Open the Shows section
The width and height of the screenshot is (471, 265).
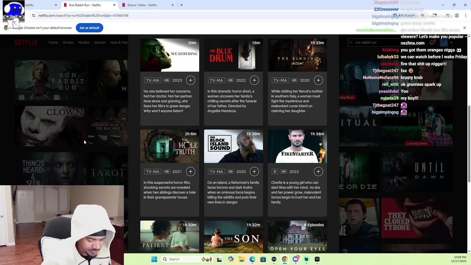pos(68,42)
